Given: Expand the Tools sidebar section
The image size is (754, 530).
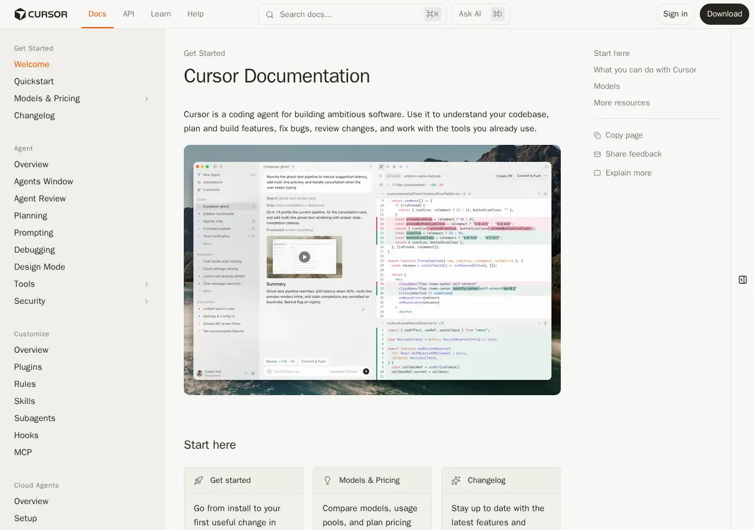Looking at the screenshot, I should click(x=147, y=284).
